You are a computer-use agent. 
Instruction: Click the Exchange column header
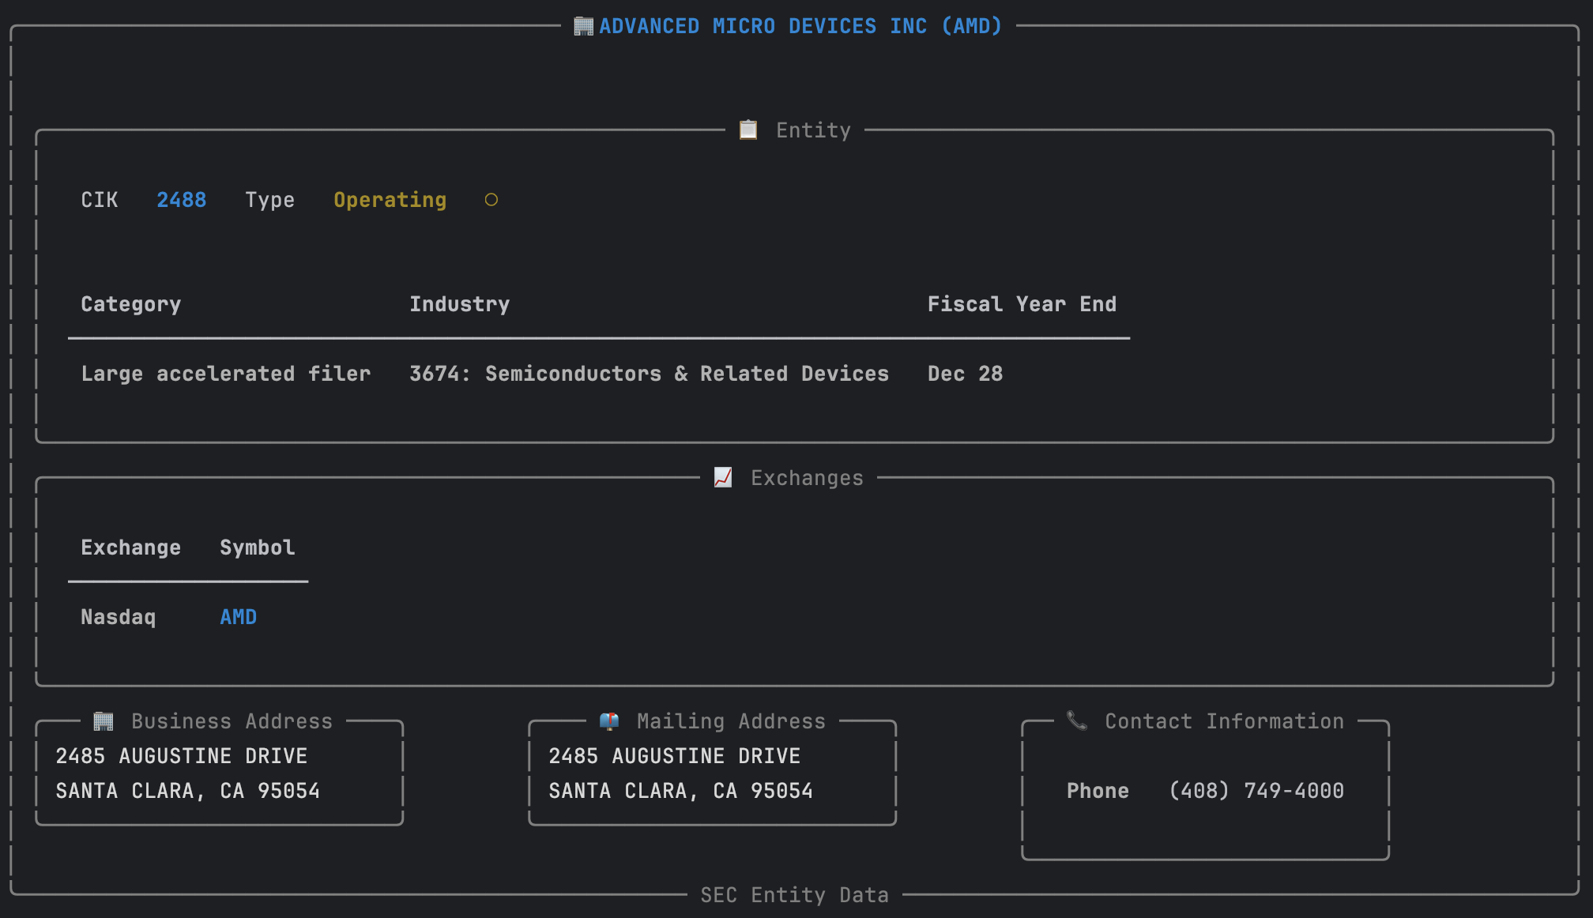(x=130, y=548)
